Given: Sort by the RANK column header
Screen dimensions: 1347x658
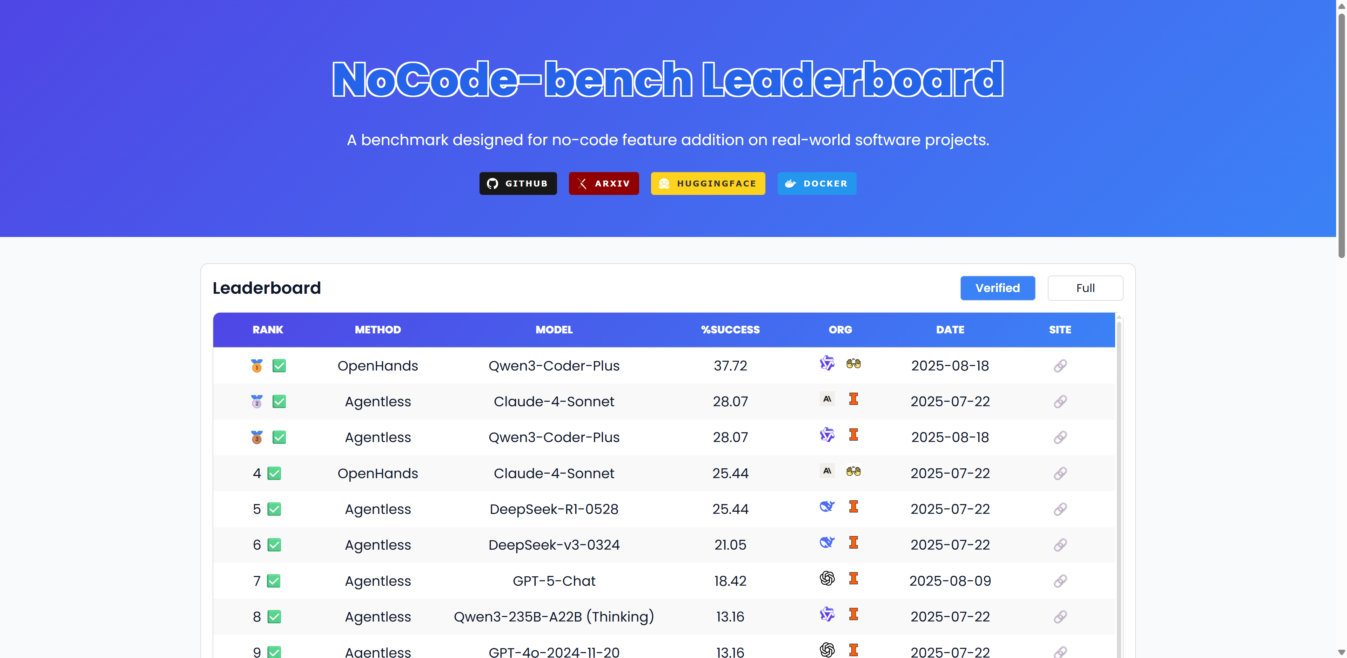Looking at the screenshot, I should (268, 330).
